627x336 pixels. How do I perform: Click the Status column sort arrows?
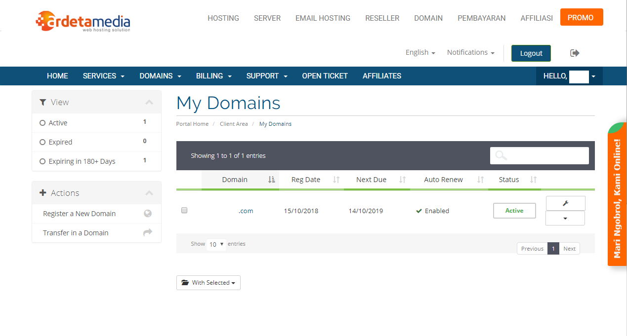coord(533,180)
